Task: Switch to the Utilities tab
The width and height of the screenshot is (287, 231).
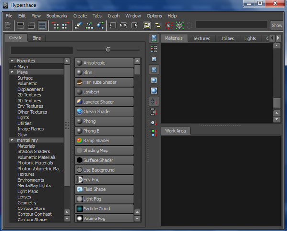Action: (227, 38)
